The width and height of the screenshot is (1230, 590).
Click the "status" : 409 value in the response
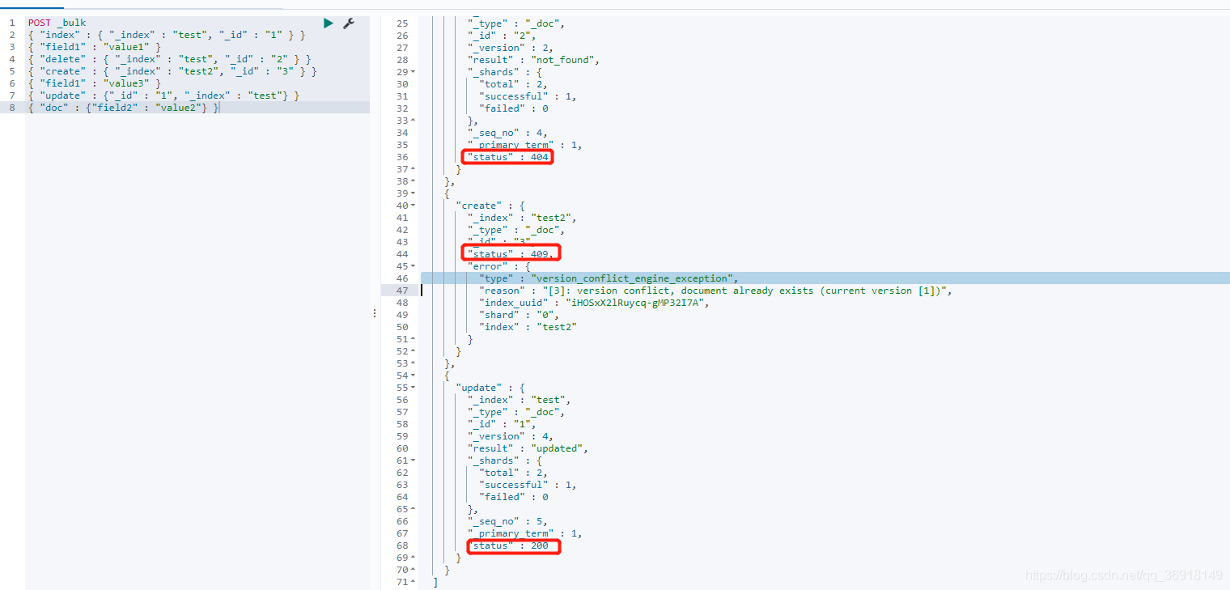[511, 254]
